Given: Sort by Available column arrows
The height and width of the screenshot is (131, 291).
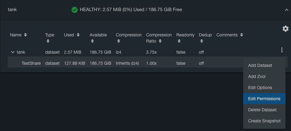Looking at the screenshot, I should click(x=92, y=41).
